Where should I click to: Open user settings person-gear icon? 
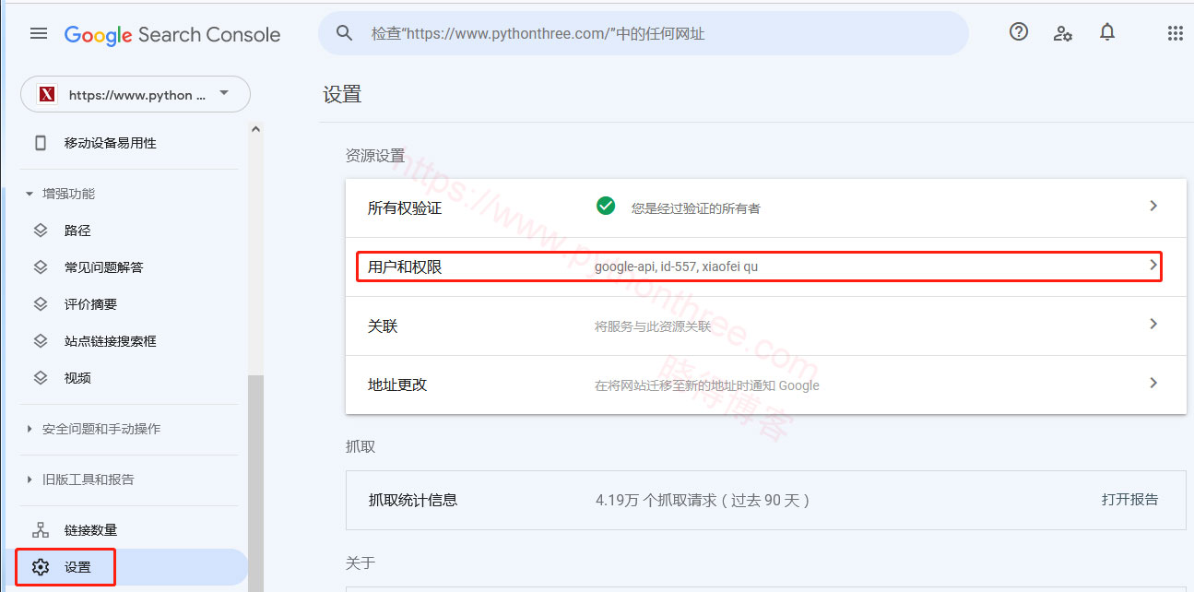coord(1063,33)
